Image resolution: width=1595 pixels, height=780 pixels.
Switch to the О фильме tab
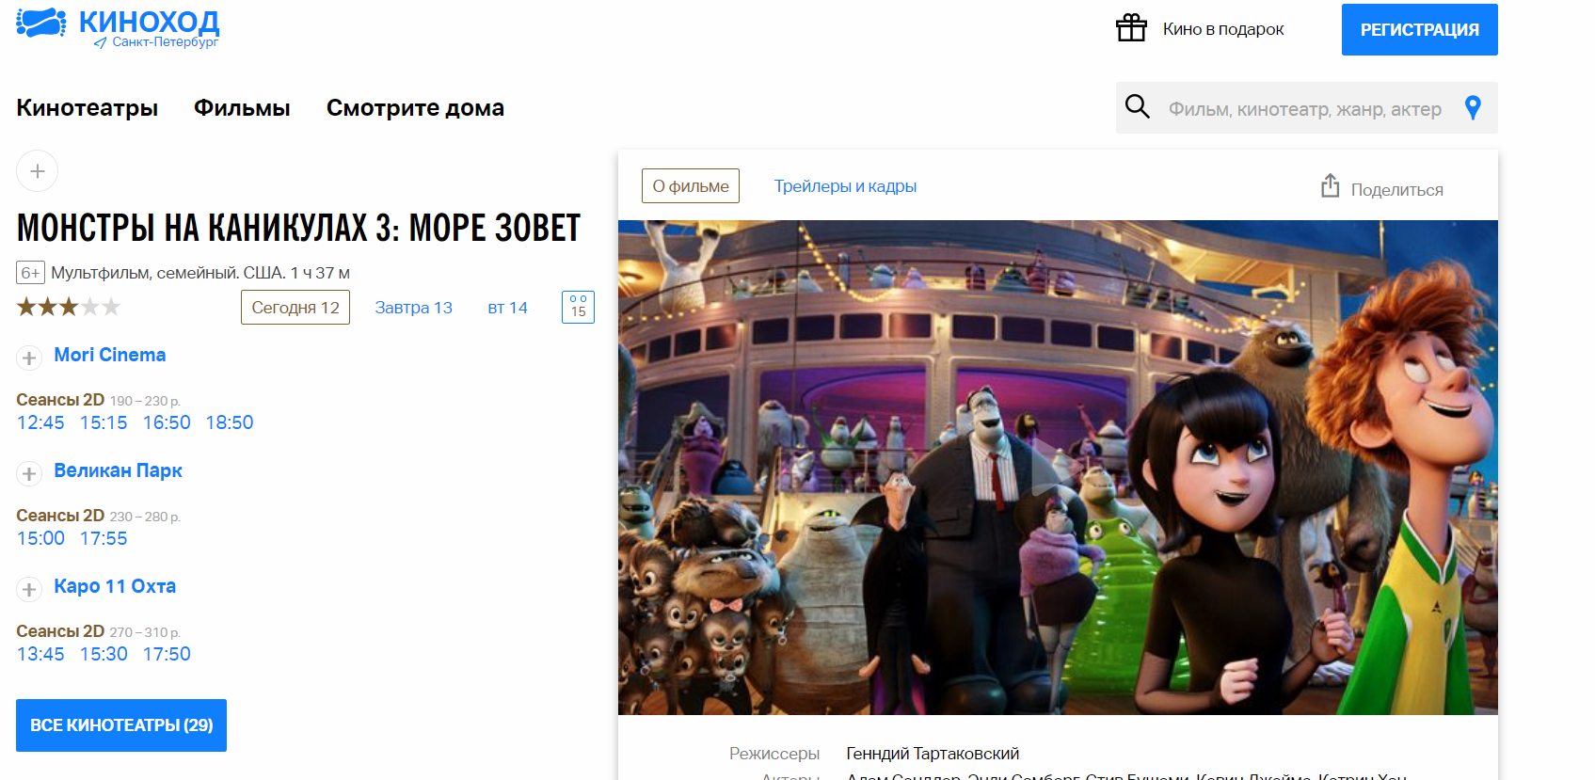click(x=691, y=186)
